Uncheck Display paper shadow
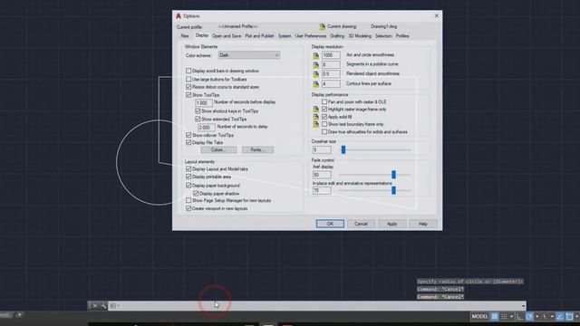Image resolution: width=580 pixels, height=326 pixels. click(x=196, y=193)
